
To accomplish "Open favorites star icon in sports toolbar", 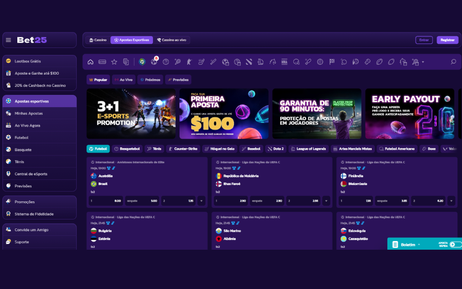I will (114, 62).
